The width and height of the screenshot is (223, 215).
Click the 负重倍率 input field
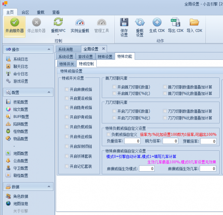click(132, 141)
